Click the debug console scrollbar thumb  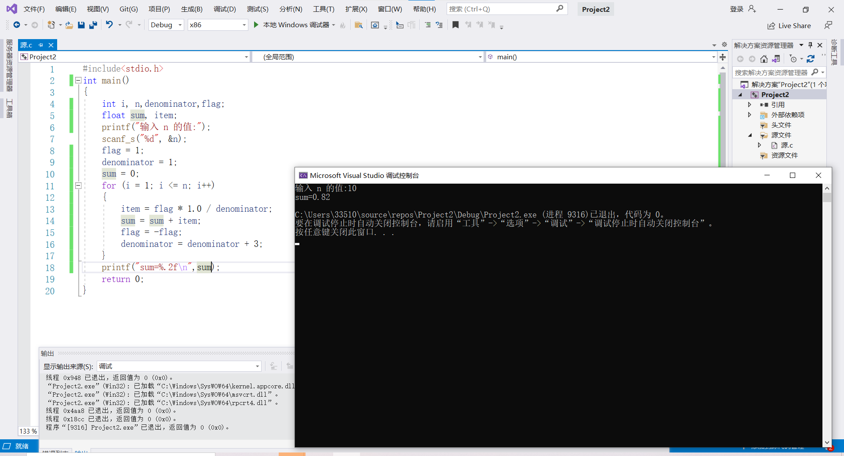pyautogui.click(x=827, y=197)
